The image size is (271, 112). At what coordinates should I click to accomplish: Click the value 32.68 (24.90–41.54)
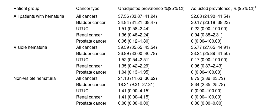(x=210, y=16)
